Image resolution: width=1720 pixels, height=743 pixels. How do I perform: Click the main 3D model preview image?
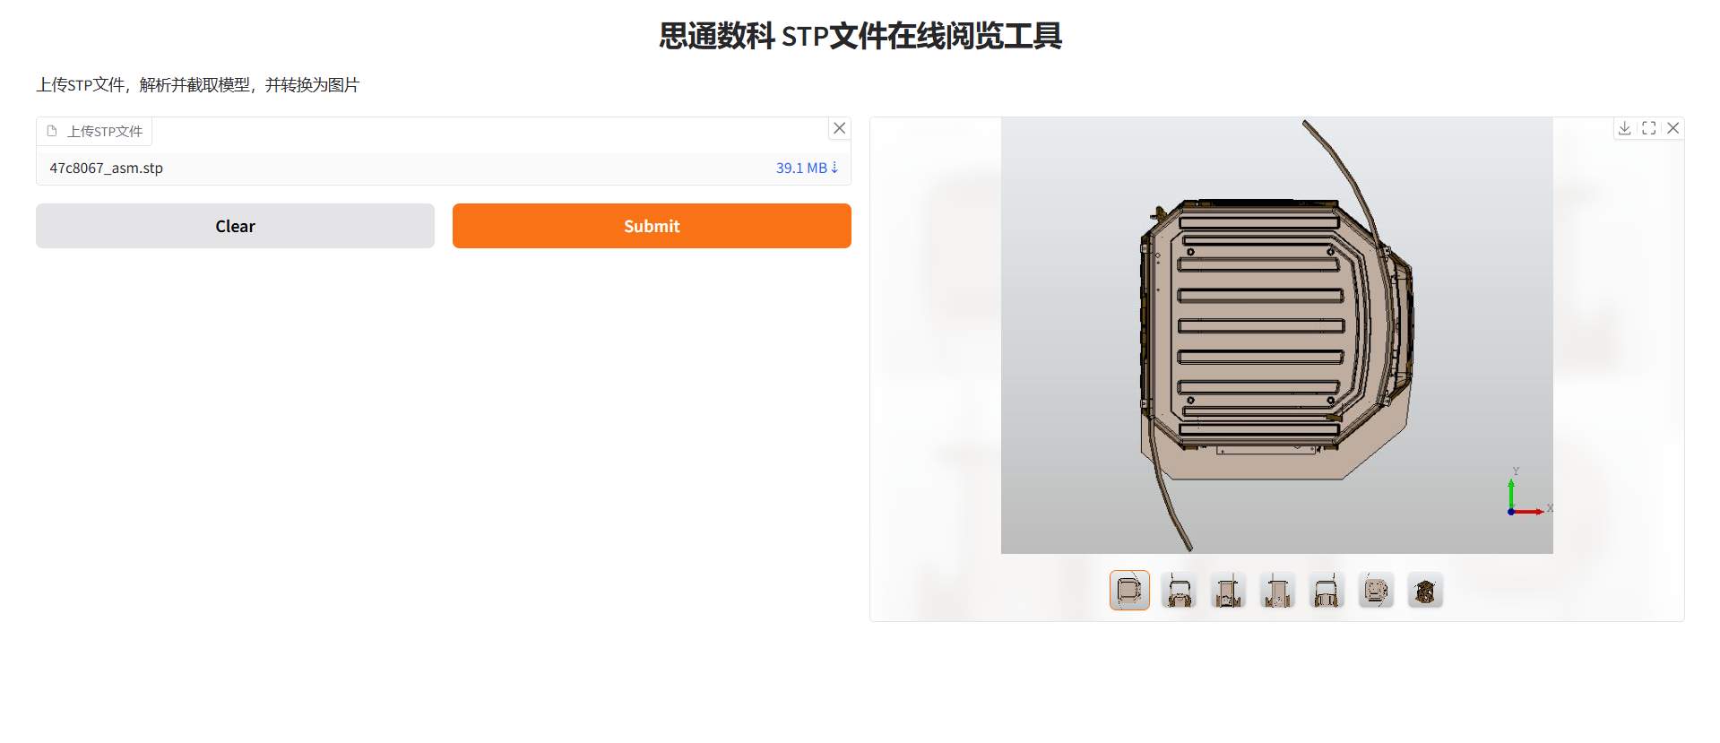point(1276,335)
